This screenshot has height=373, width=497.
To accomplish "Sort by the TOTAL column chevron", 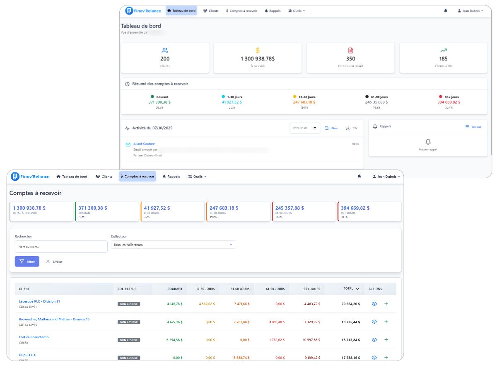I will coord(357,289).
